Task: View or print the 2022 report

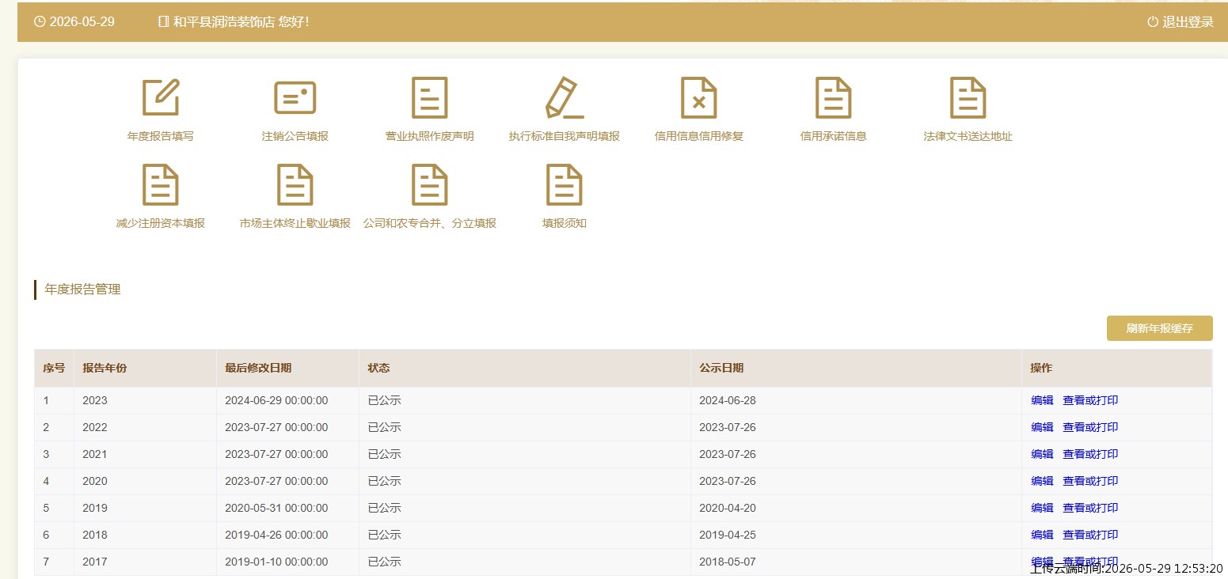Action: (1090, 427)
